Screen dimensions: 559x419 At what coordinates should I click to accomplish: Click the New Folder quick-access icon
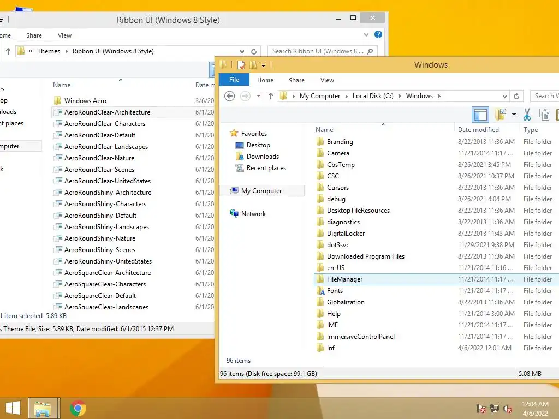coord(253,65)
